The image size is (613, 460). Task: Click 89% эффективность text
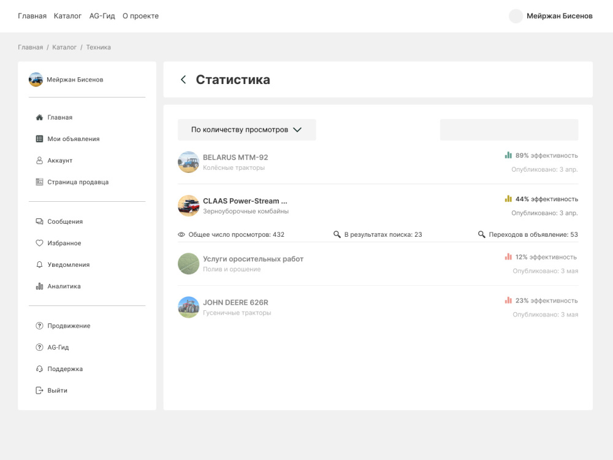(x=547, y=155)
